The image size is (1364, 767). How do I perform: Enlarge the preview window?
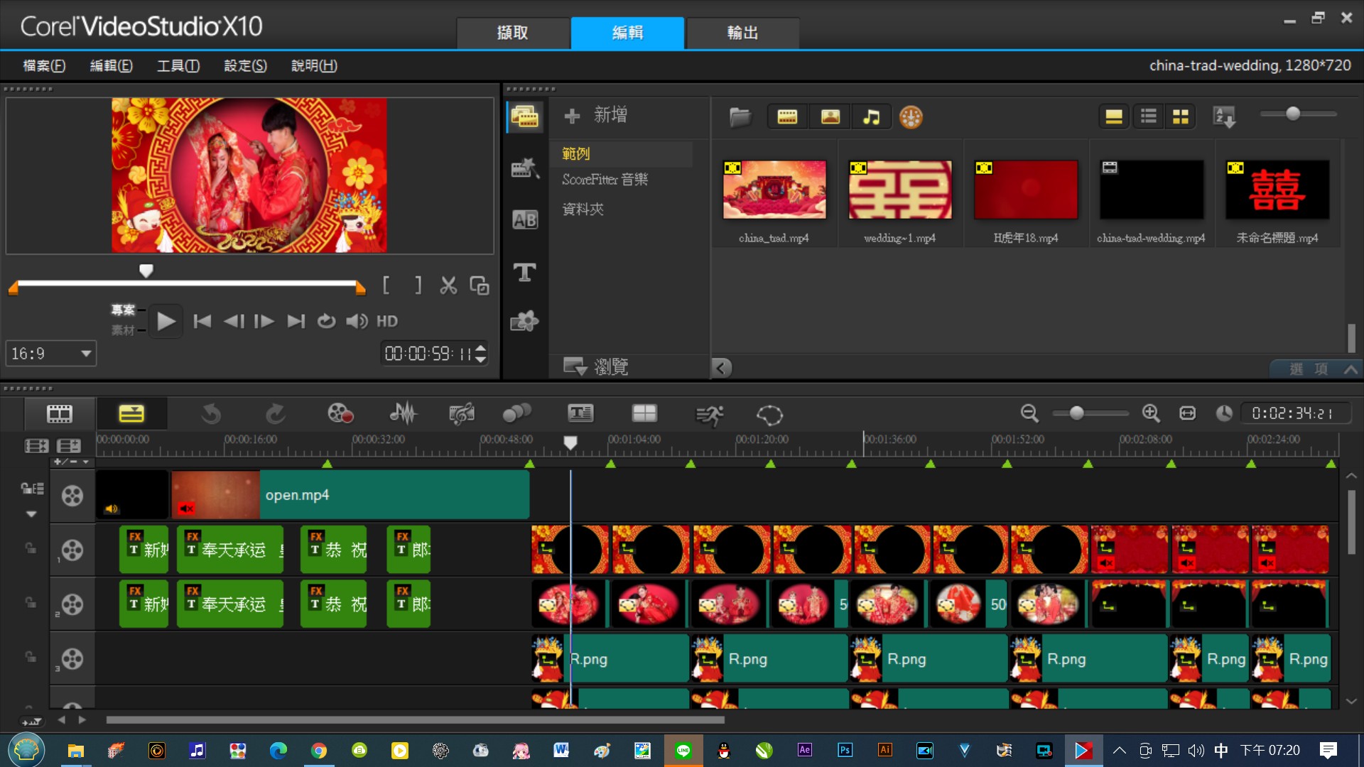[480, 285]
